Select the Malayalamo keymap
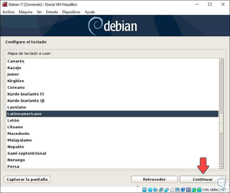The width and height of the screenshot is (230, 193). coord(112,140)
